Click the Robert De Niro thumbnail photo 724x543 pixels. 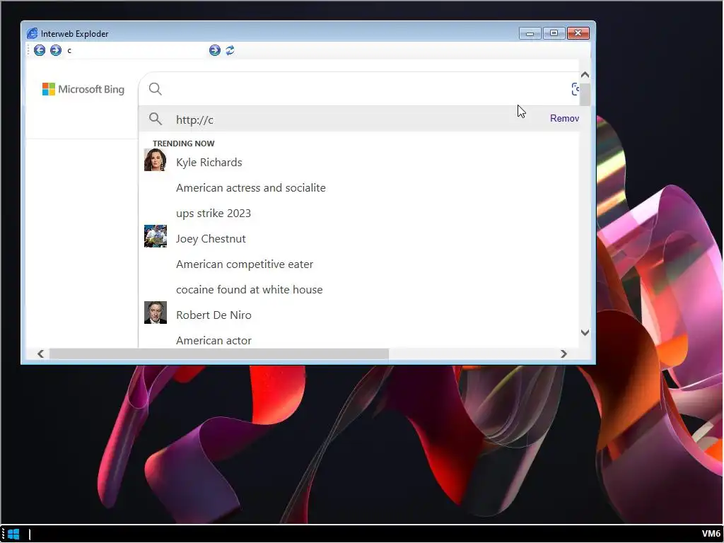click(x=155, y=313)
